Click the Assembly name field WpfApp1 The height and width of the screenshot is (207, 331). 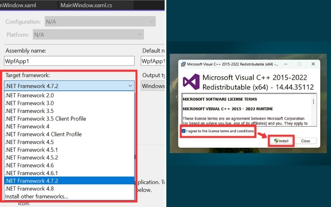pyautogui.click(x=69, y=61)
